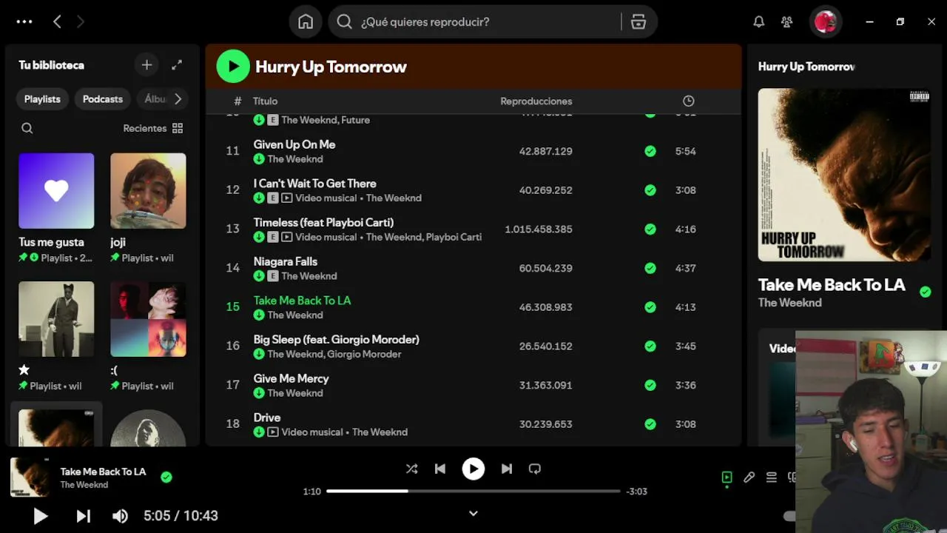Toggle shuffle in the player bar
Image resolution: width=947 pixels, height=533 pixels.
click(x=412, y=469)
